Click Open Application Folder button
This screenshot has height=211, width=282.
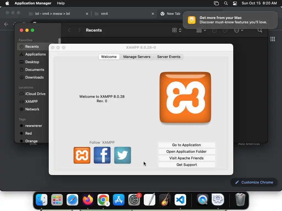[186, 152]
